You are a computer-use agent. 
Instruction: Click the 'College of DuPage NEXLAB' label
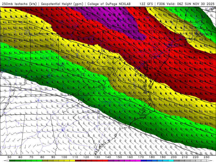pos(109,4)
